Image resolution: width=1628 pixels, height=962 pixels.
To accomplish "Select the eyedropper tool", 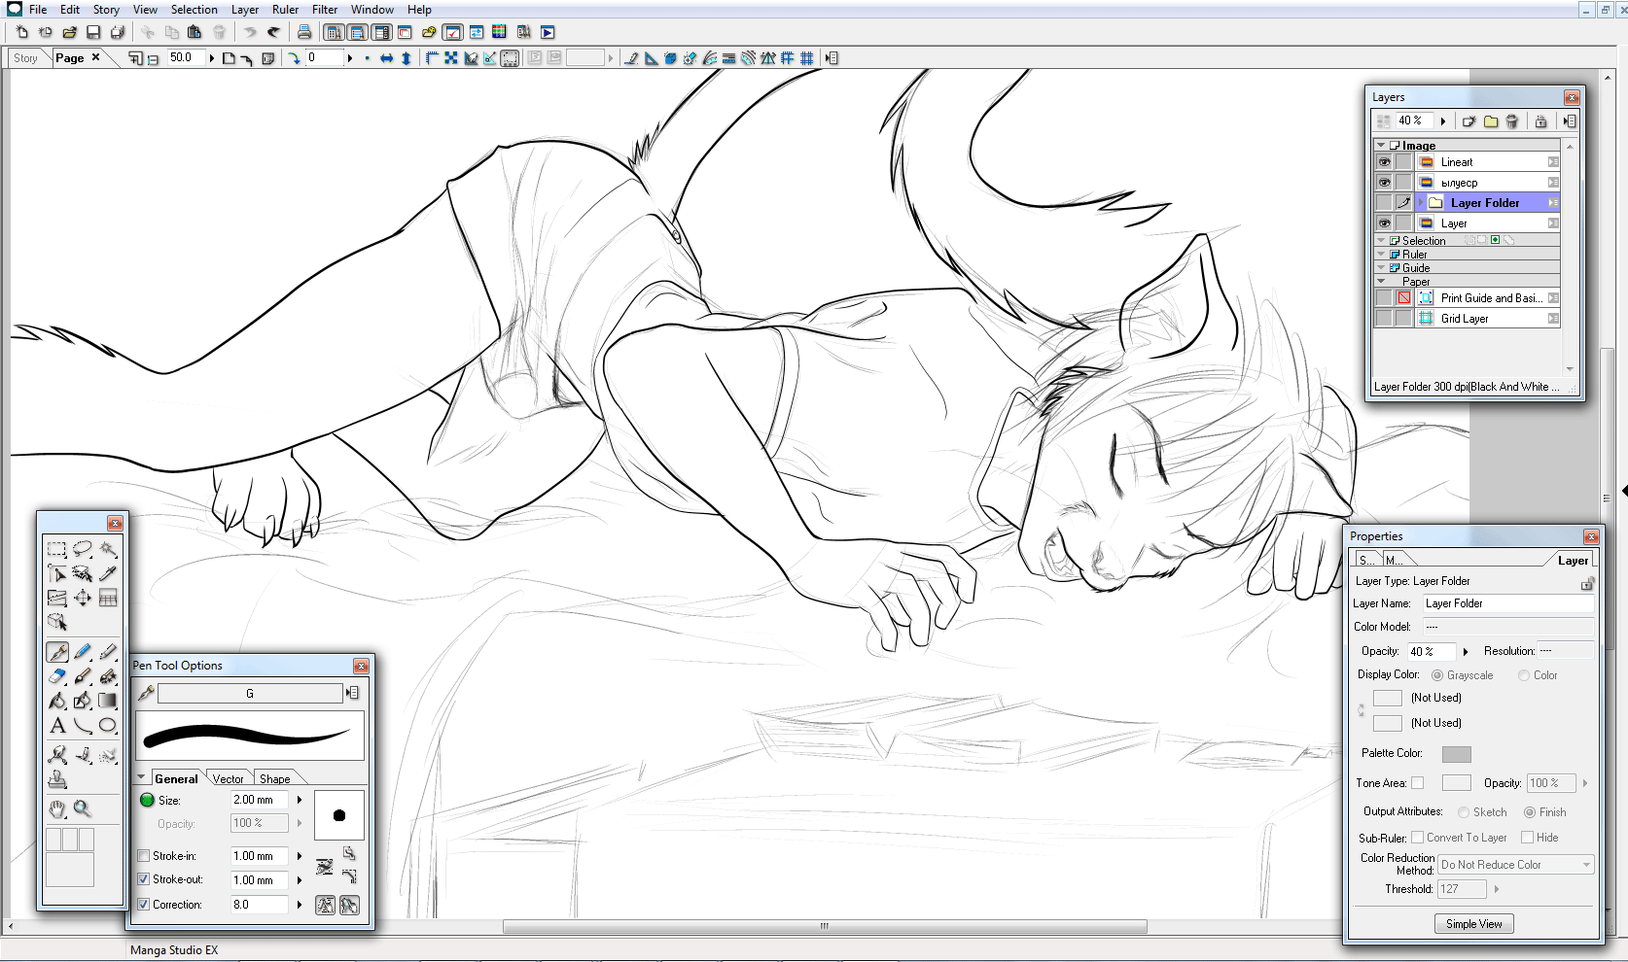I will point(108,573).
